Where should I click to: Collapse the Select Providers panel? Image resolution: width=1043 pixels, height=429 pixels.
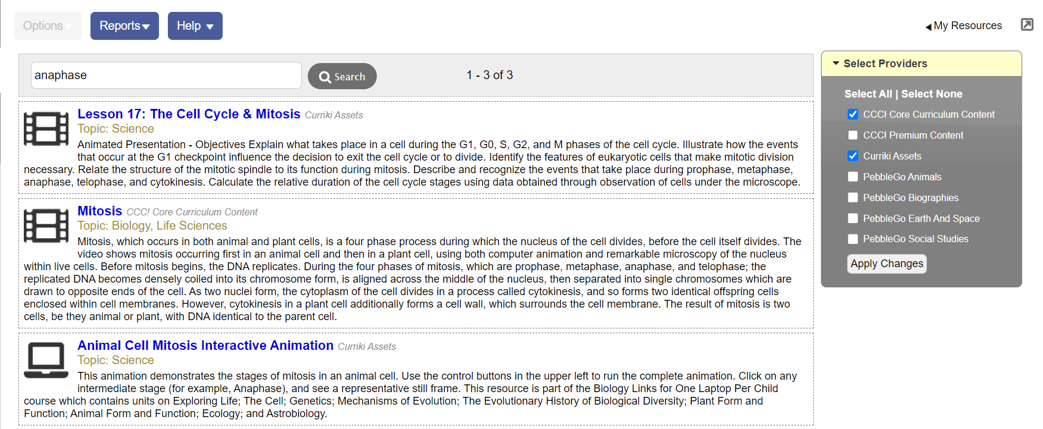(x=836, y=63)
